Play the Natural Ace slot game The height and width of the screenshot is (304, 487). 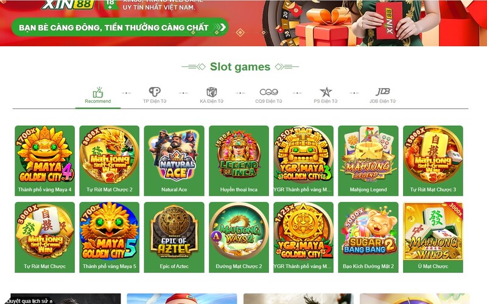coord(174,161)
